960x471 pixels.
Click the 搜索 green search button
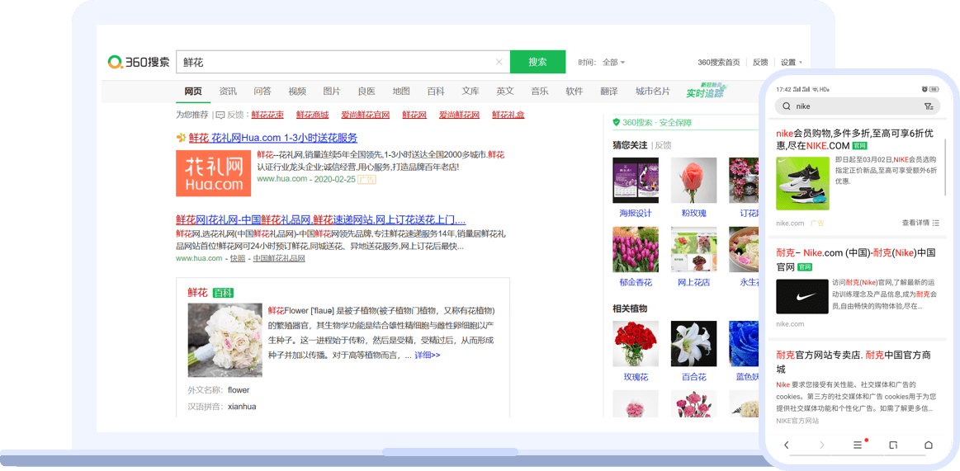tap(537, 62)
